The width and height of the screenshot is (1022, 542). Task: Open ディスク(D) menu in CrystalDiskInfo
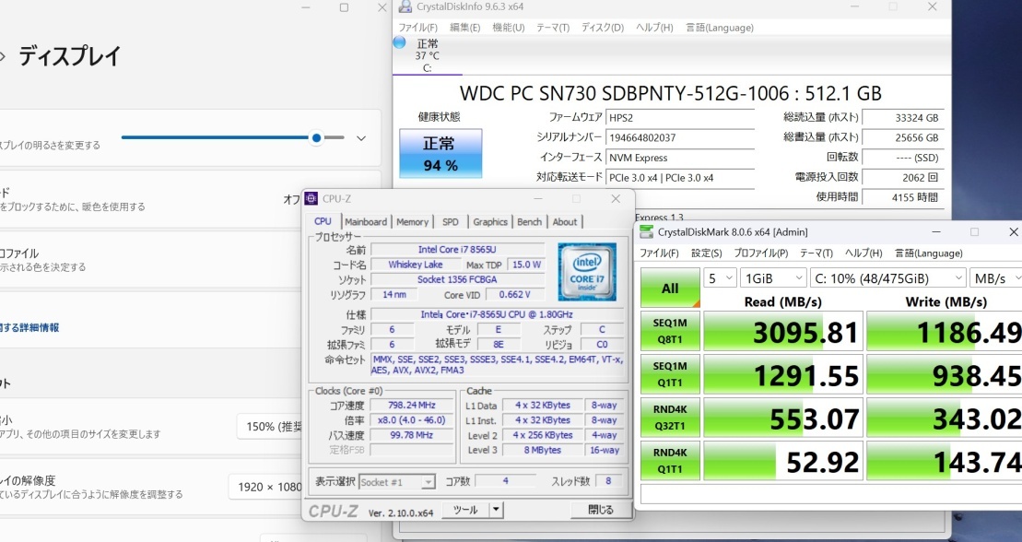point(603,28)
